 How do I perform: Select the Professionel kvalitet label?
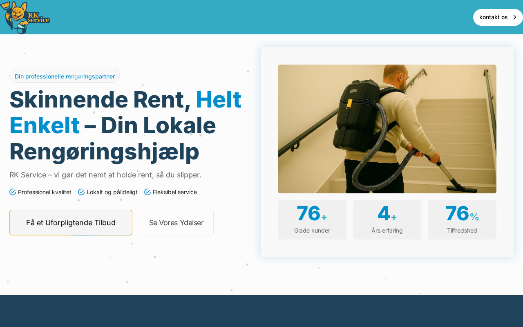pos(45,192)
